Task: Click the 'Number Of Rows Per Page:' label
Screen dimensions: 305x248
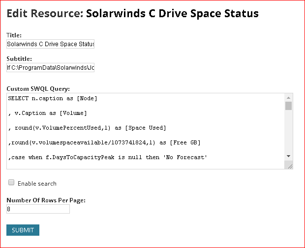Action: coord(46,200)
